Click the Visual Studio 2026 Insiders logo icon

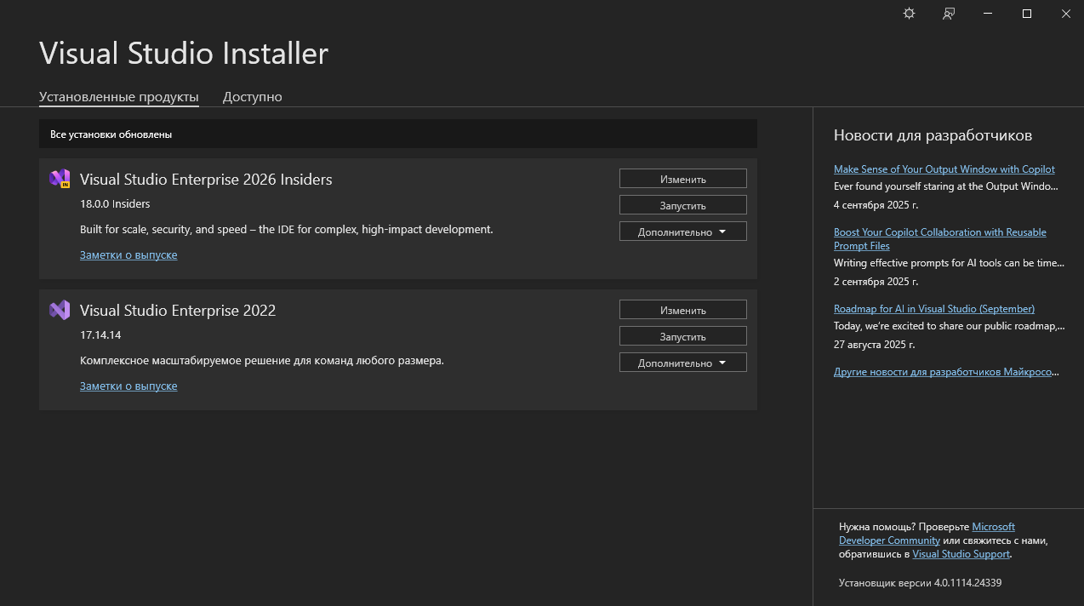(x=60, y=179)
